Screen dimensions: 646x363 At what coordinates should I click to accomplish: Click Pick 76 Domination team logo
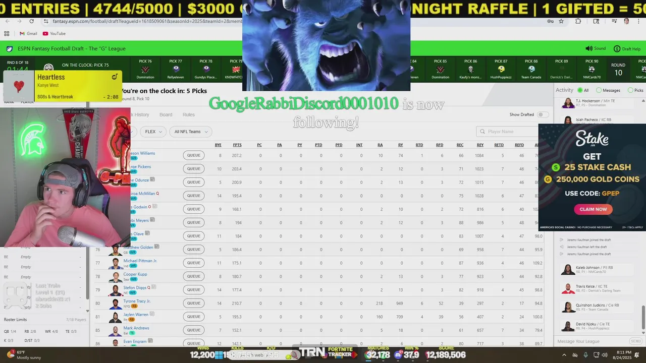145,69
